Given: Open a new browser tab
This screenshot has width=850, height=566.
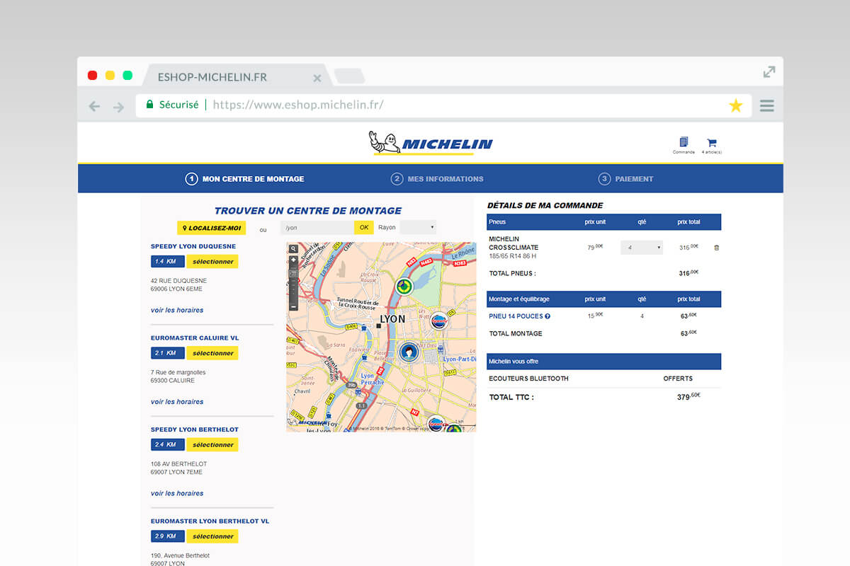Looking at the screenshot, I should pyautogui.click(x=349, y=76).
